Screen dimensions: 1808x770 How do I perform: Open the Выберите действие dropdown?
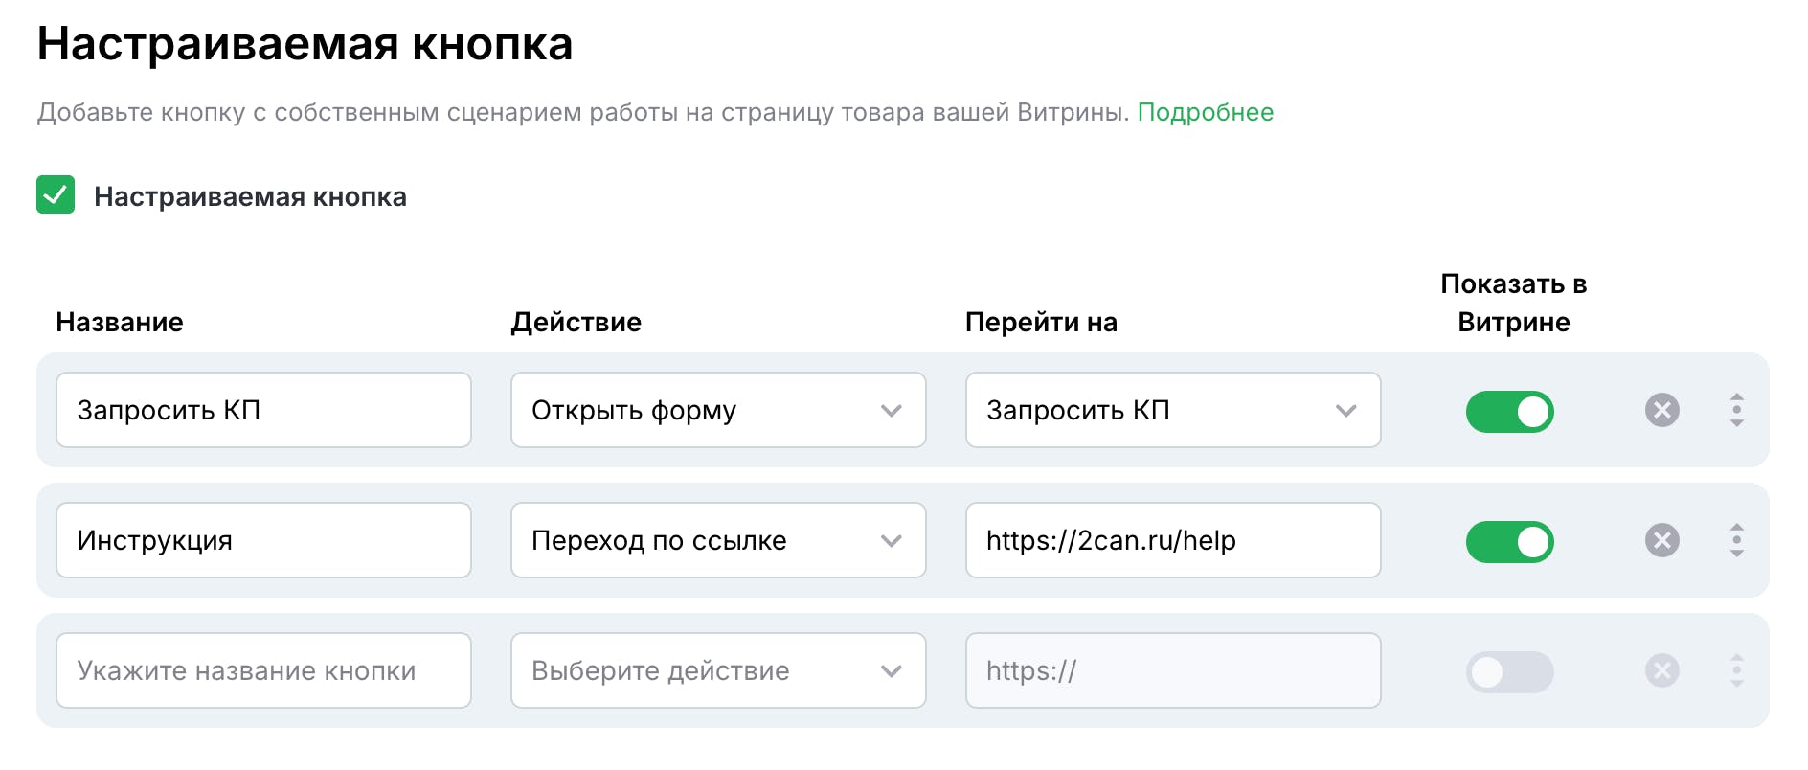point(718,670)
